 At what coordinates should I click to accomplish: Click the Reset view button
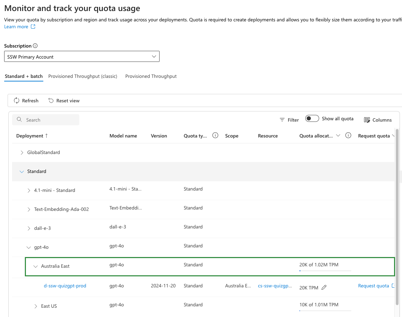point(64,101)
